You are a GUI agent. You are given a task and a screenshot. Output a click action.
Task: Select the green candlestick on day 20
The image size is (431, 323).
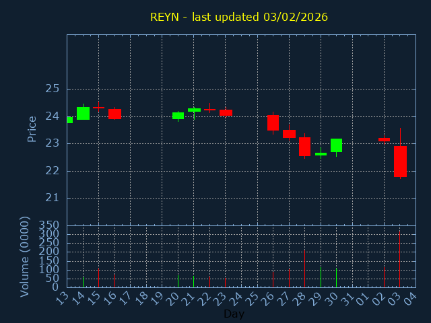pos(178,116)
